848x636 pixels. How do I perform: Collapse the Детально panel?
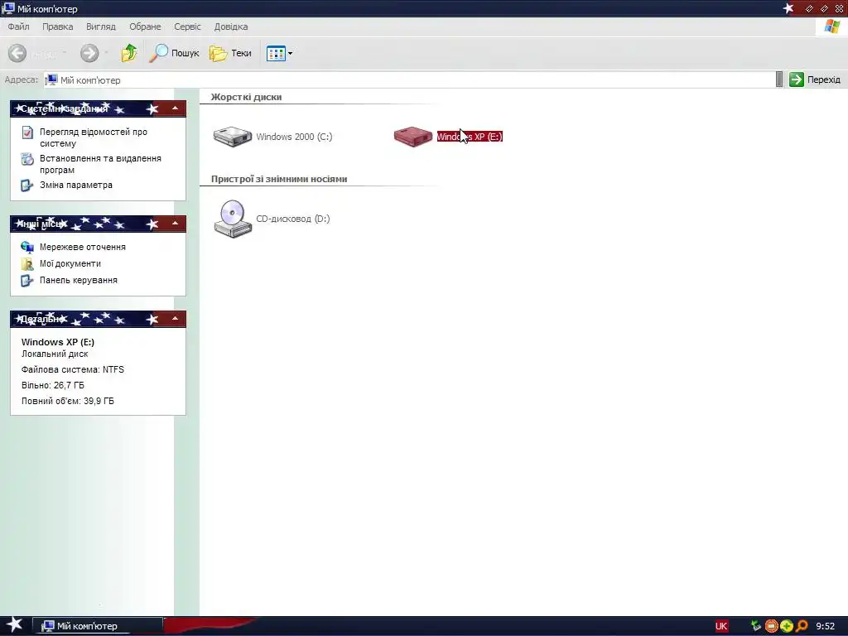175,319
